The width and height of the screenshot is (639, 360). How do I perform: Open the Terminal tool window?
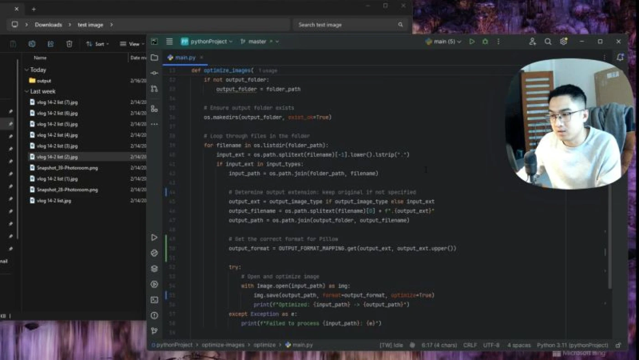pos(154,300)
